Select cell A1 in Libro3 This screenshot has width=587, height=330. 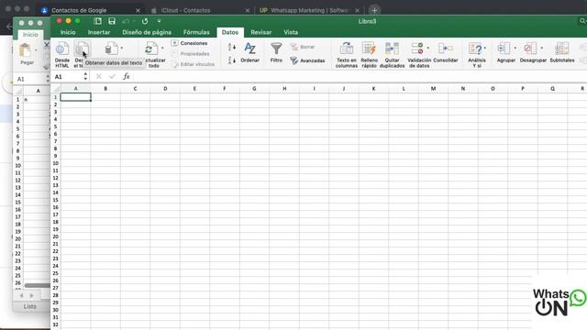tap(75, 97)
